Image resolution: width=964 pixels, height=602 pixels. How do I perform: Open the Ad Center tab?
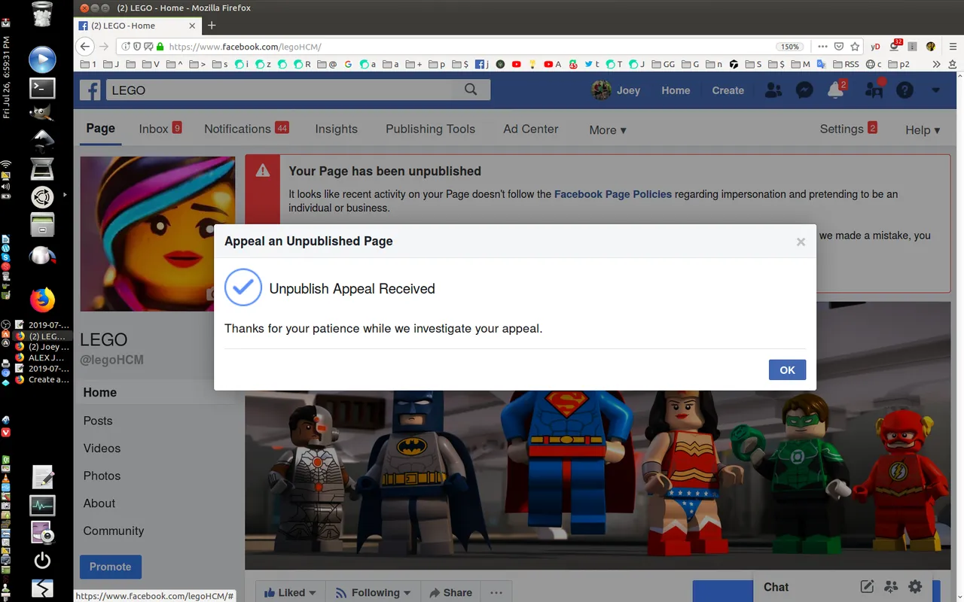531,129
